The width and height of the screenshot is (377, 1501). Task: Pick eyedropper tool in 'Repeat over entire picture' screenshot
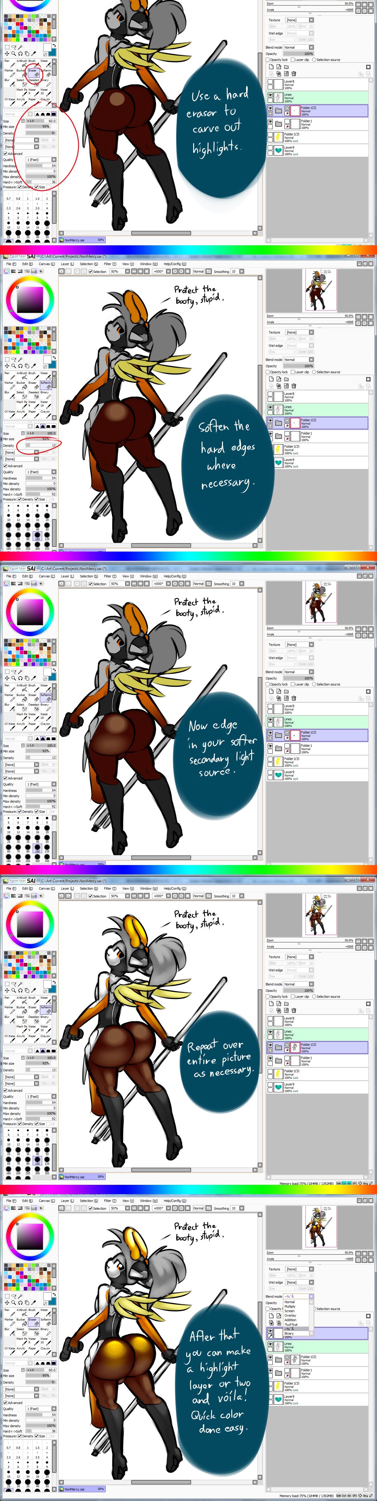pos(33,991)
